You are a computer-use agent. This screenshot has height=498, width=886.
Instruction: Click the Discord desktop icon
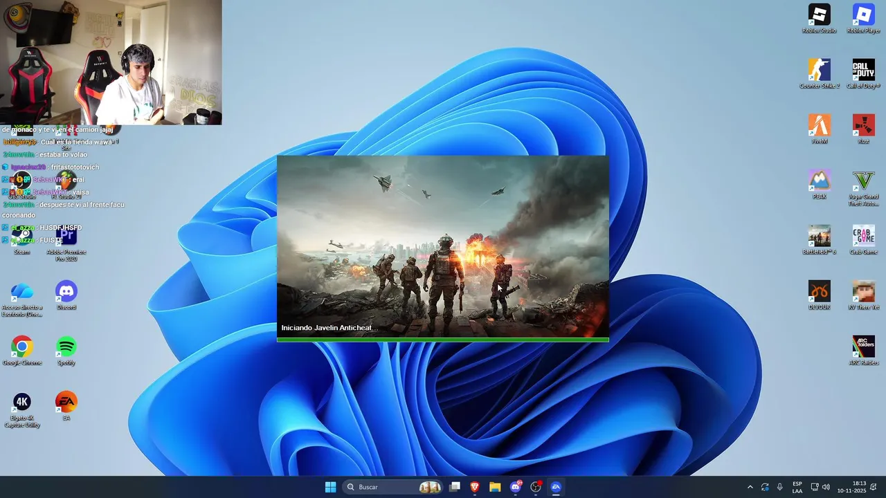[x=66, y=295]
